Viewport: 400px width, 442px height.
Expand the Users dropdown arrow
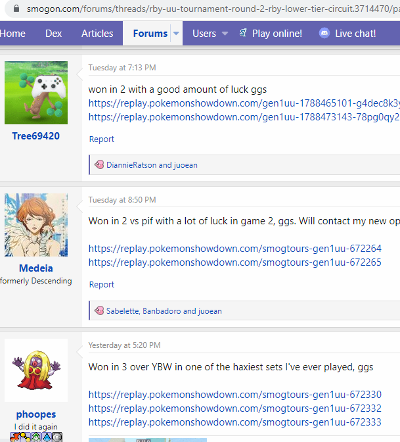[x=225, y=34]
